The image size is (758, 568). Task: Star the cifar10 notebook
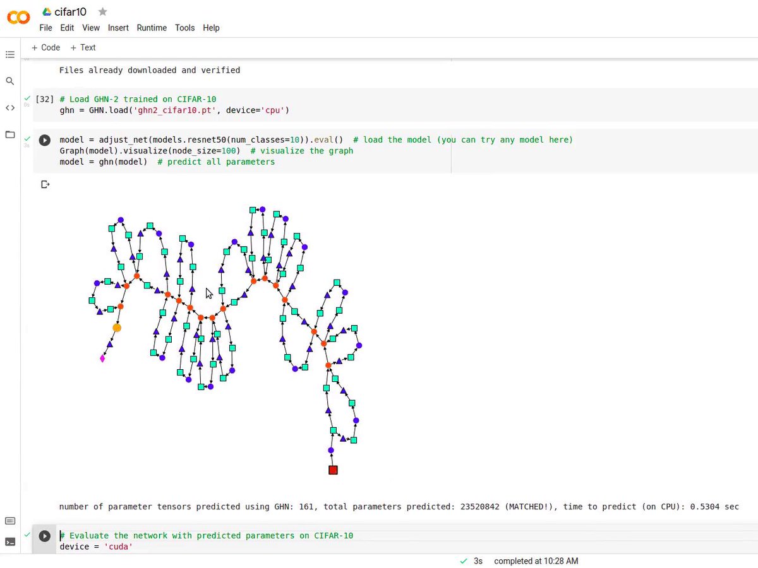pos(102,12)
